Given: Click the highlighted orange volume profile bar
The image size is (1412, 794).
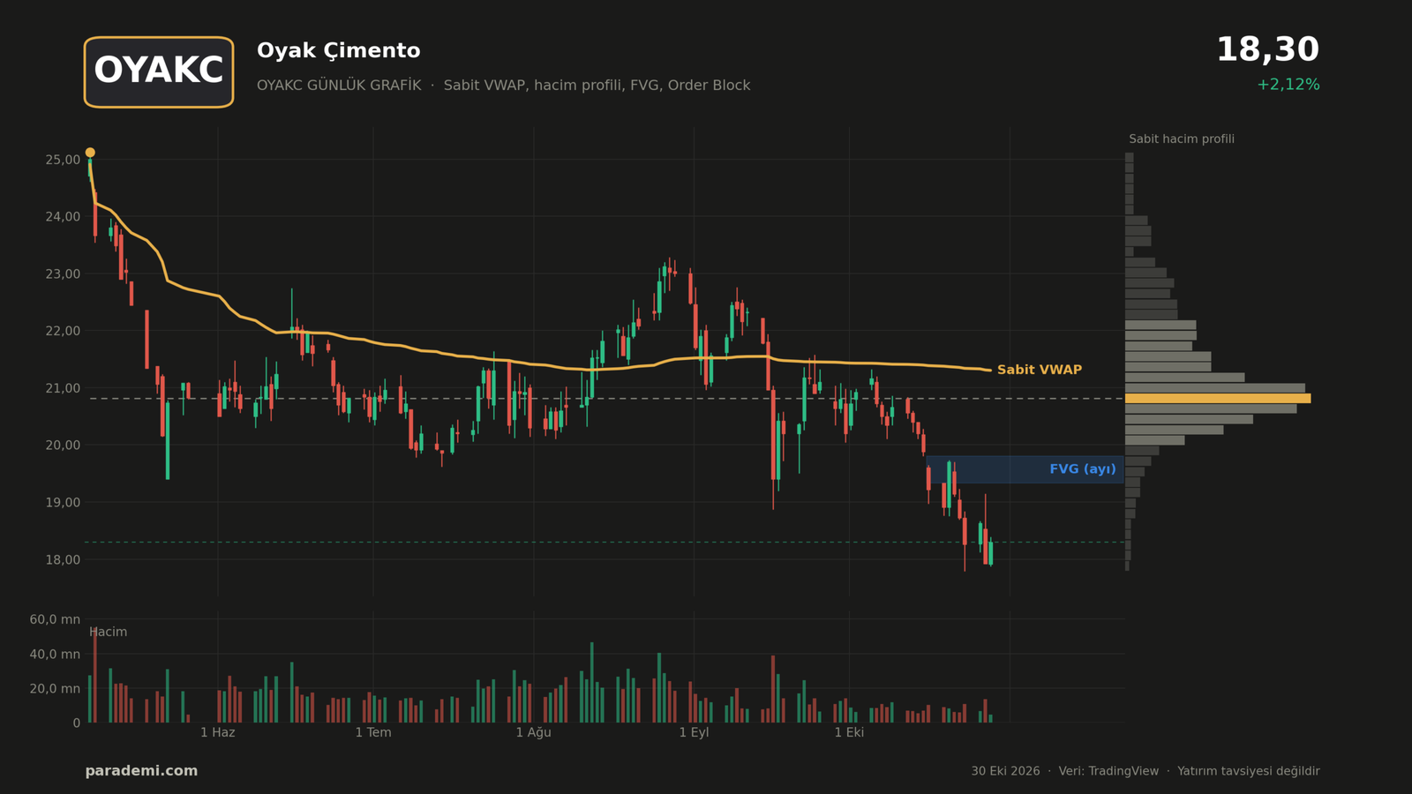Looking at the screenshot, I should [1218, 399].
